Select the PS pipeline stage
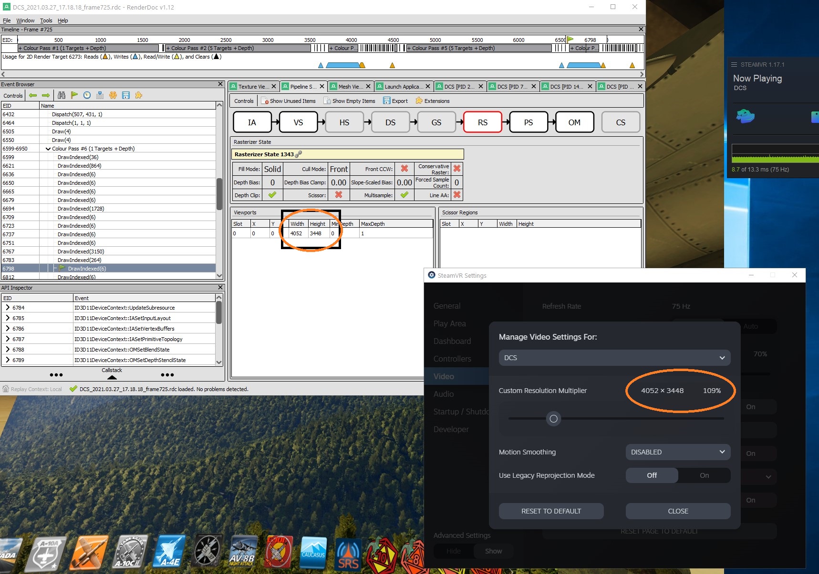The height and width of the screenshot is (574, 819). [x=529, y=122]
